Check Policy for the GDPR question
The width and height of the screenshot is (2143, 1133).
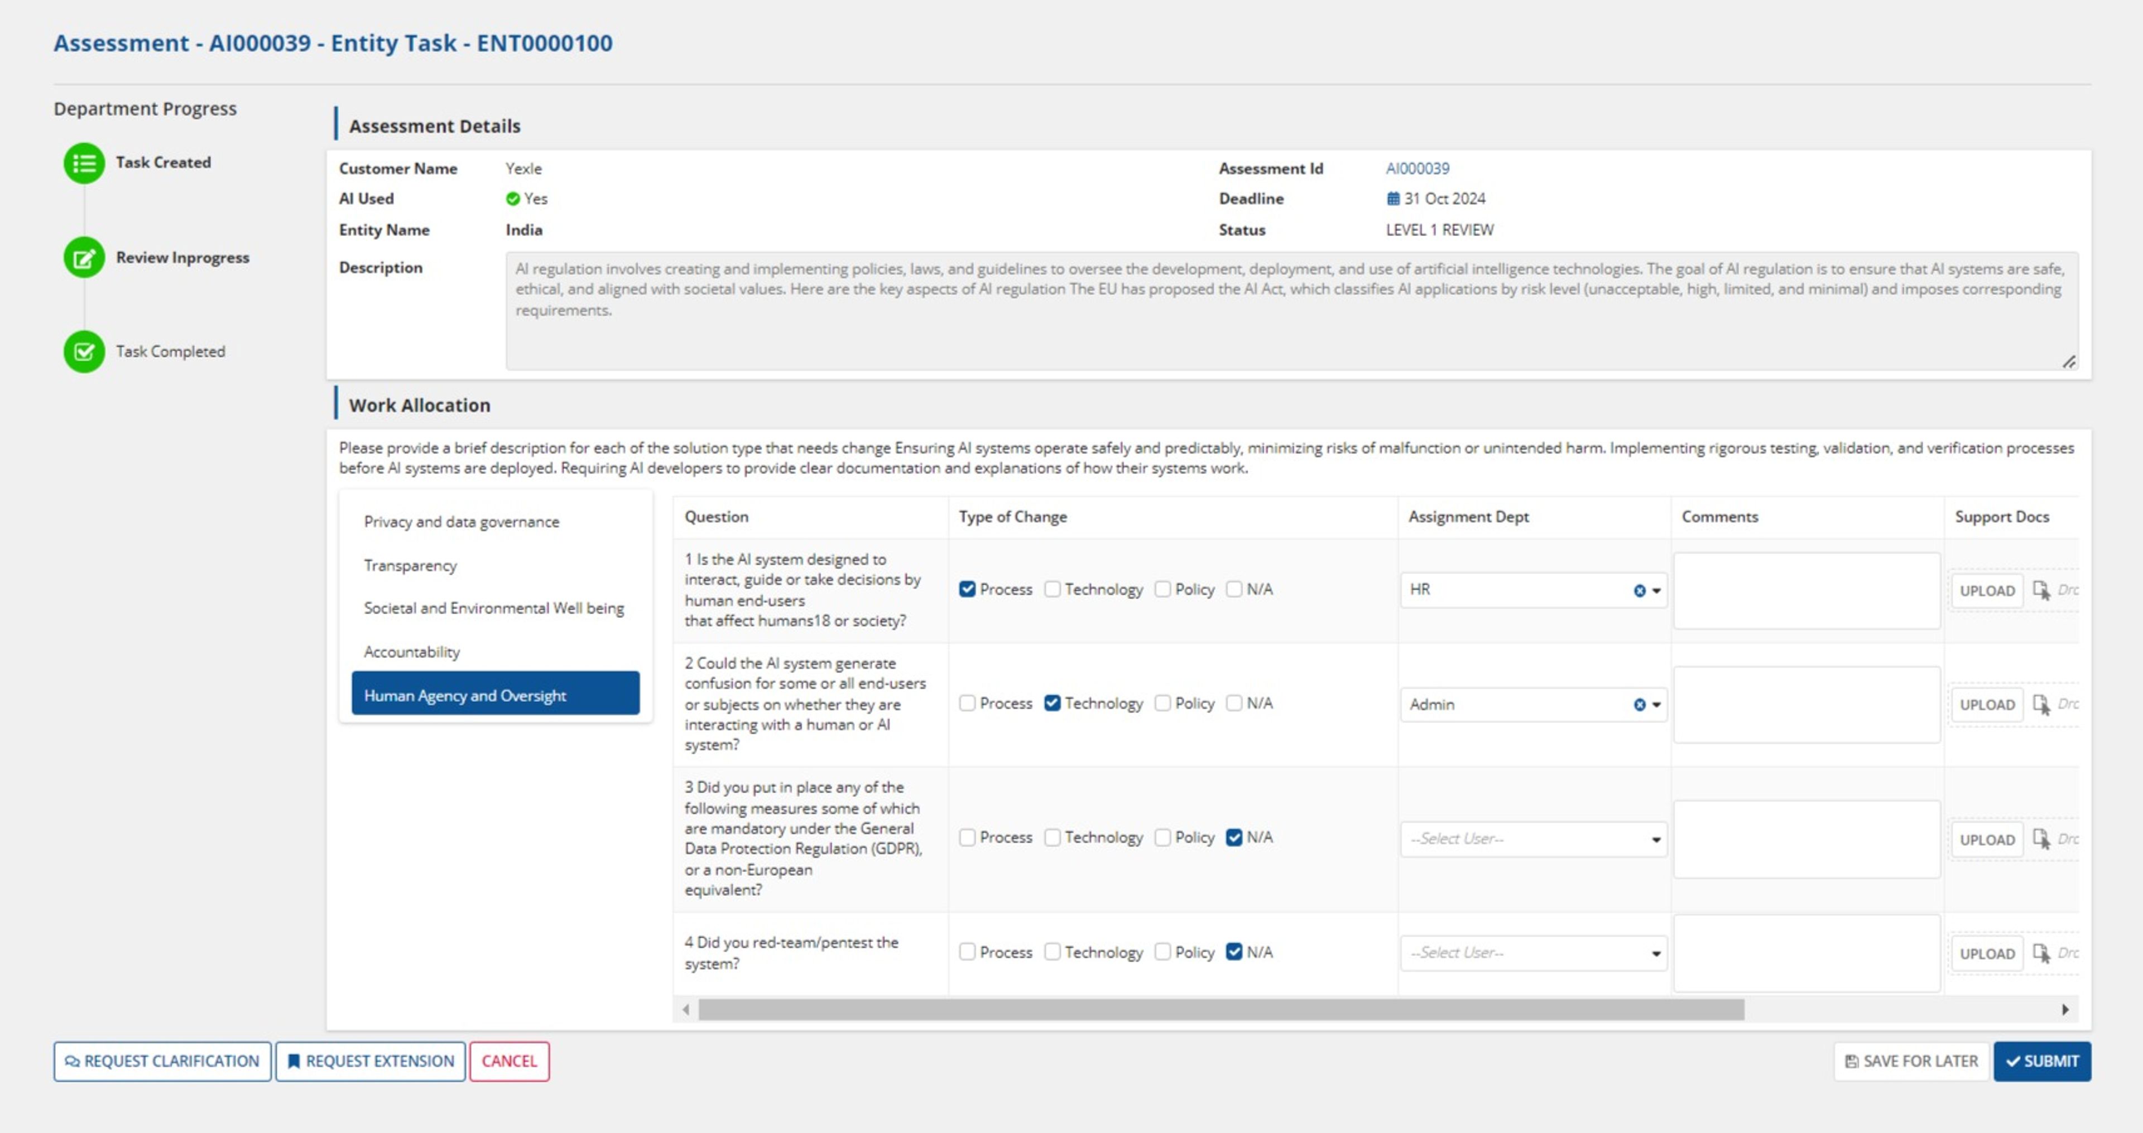pyautogui.click(x=1162, y=838)
